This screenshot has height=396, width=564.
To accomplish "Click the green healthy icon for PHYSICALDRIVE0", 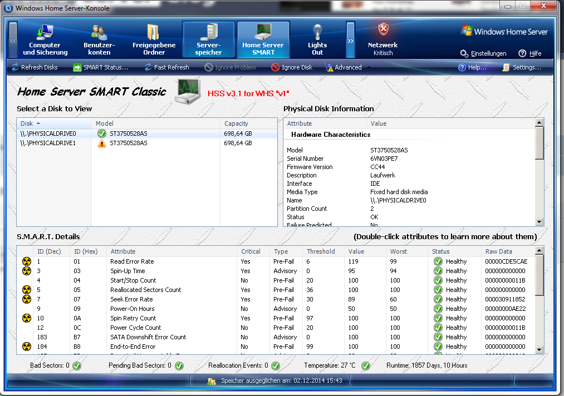I will pyautogui.click(x=102, y=133).
